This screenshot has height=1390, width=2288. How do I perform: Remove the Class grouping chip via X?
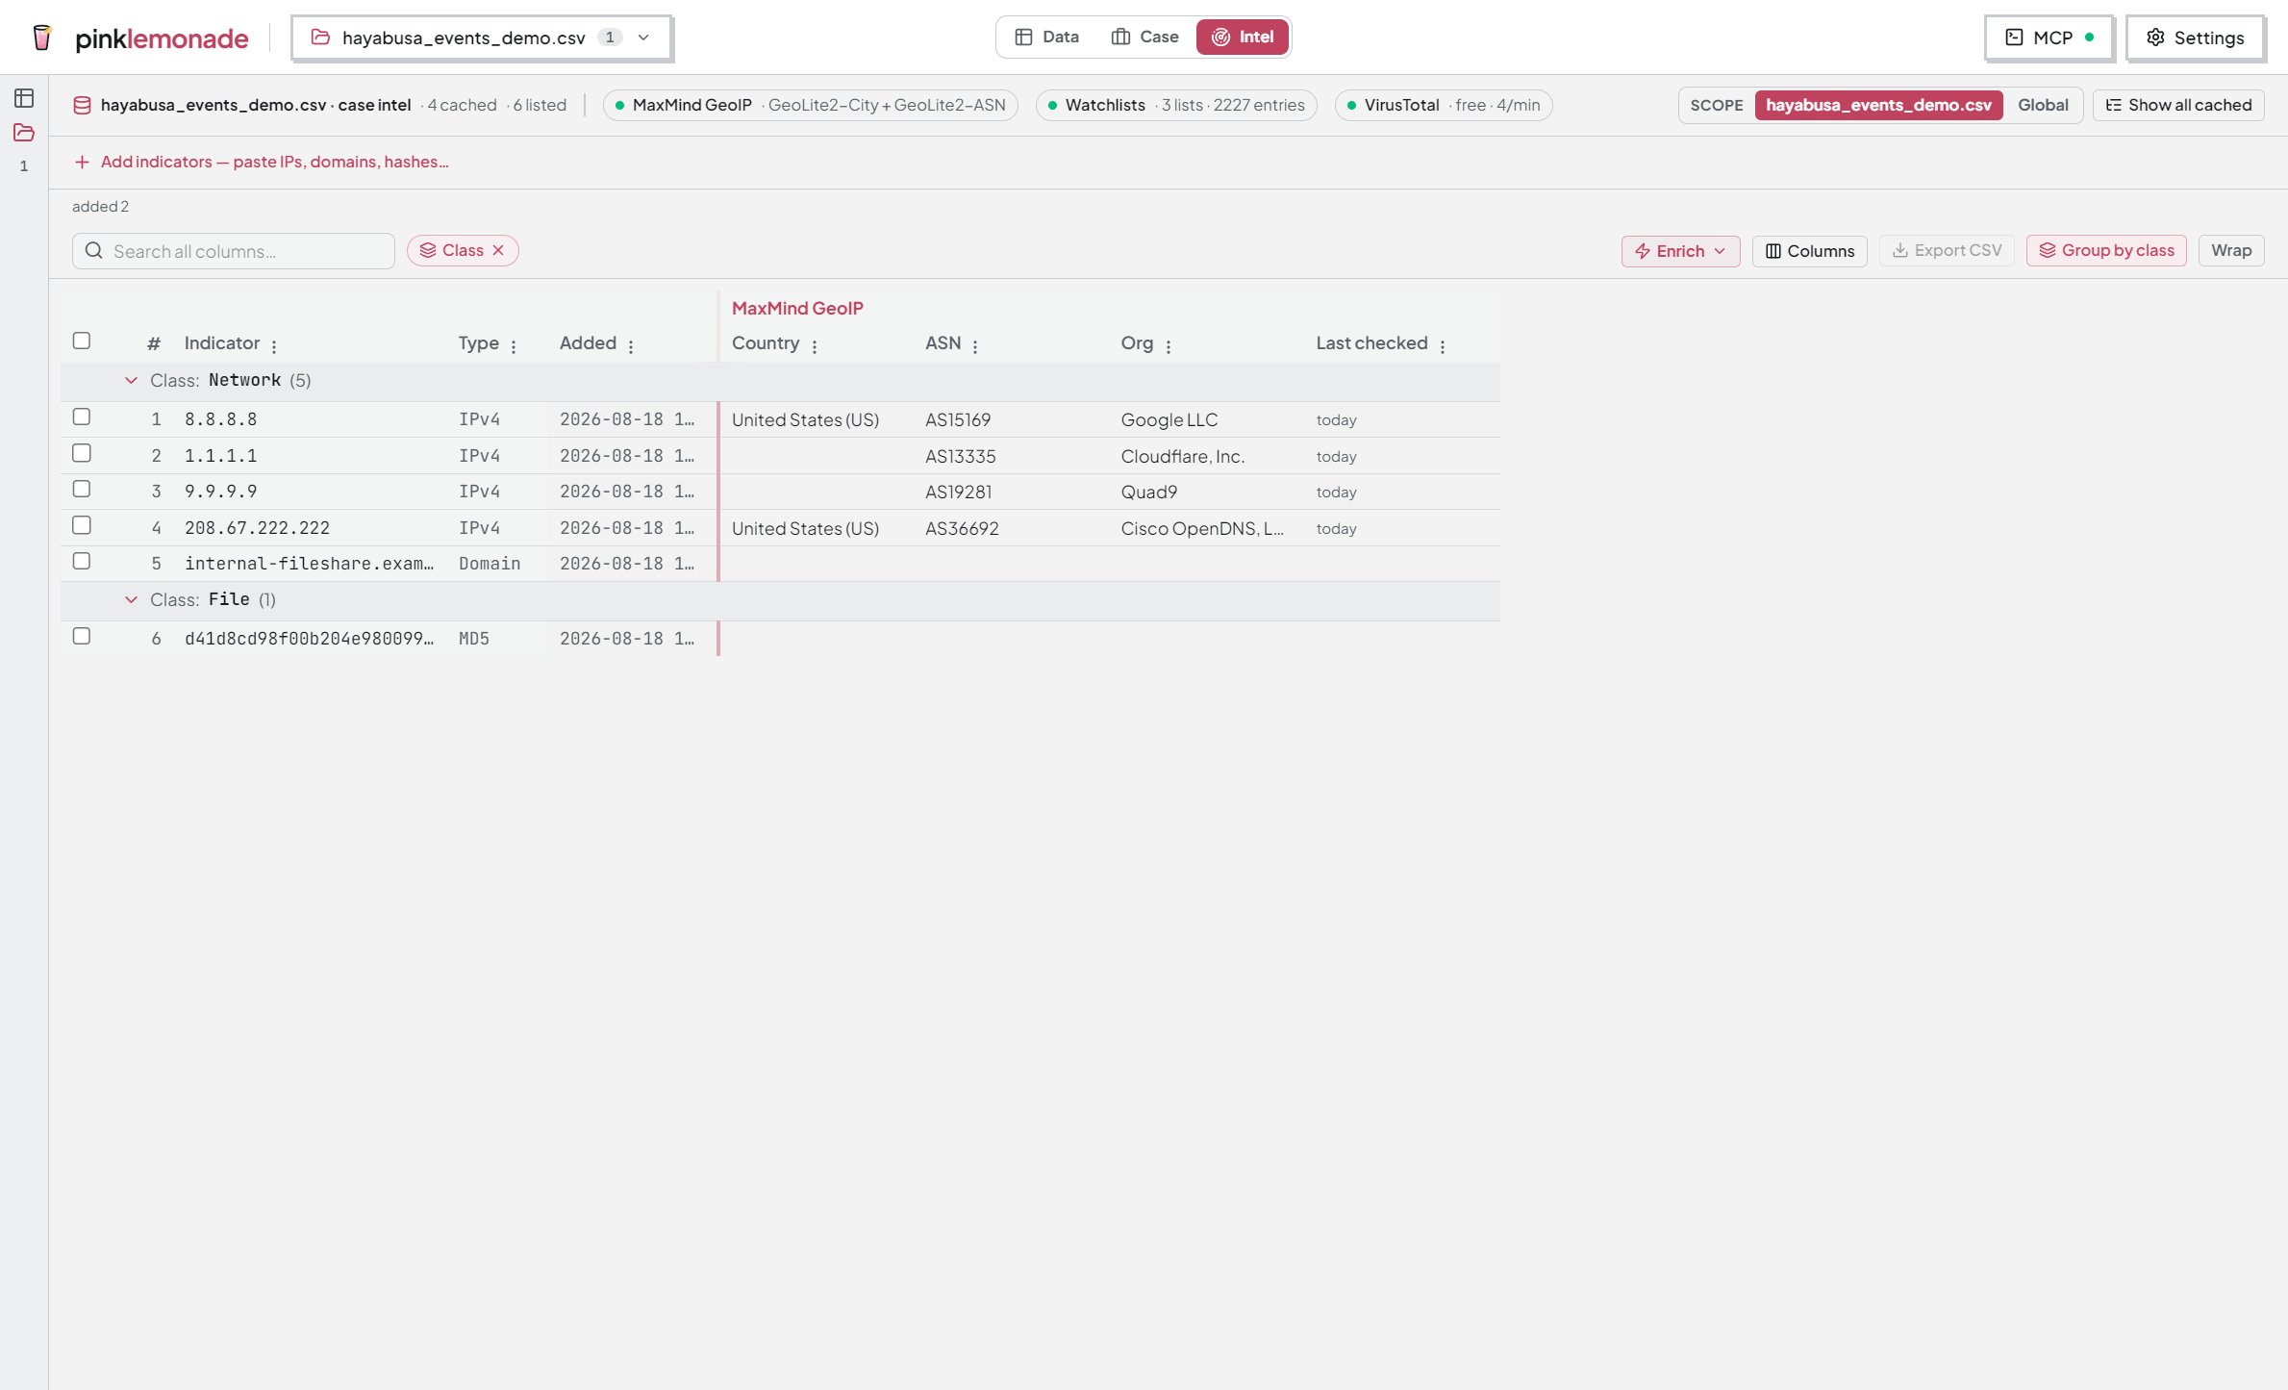[x=498, y=250]
